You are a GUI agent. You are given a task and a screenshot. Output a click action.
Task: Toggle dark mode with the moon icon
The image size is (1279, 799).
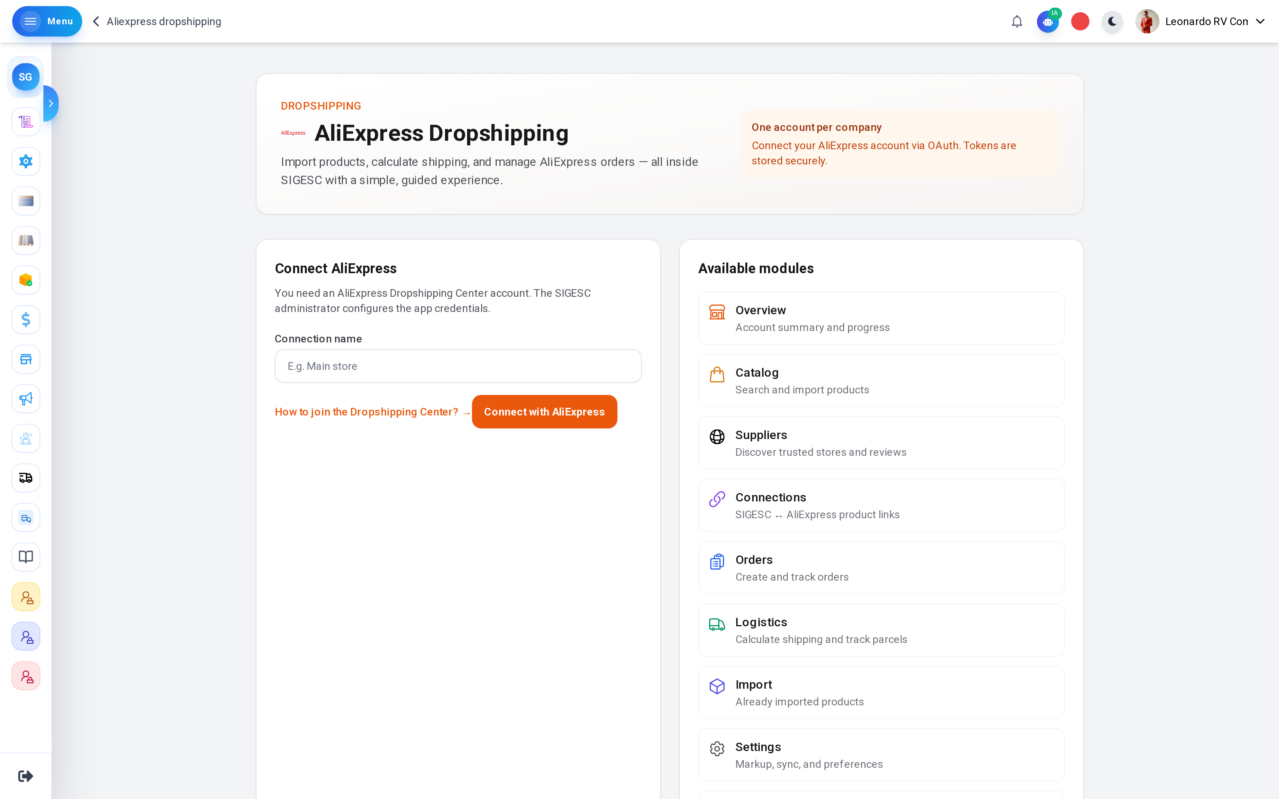pyautogui.click(x=1112, y=22)
